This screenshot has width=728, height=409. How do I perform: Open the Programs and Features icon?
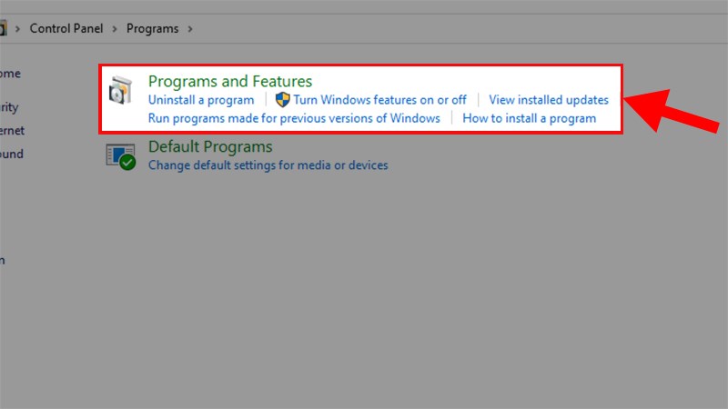[x=120, y=90]
